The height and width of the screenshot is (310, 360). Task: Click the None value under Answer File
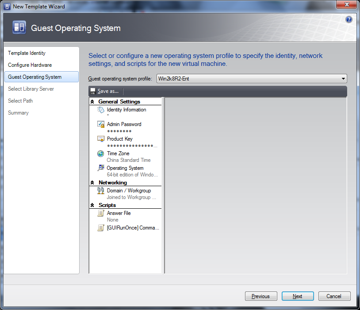click(x=112, y=220)
